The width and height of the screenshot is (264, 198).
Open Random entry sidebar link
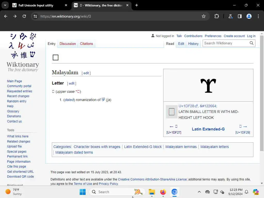click(17, 101)
